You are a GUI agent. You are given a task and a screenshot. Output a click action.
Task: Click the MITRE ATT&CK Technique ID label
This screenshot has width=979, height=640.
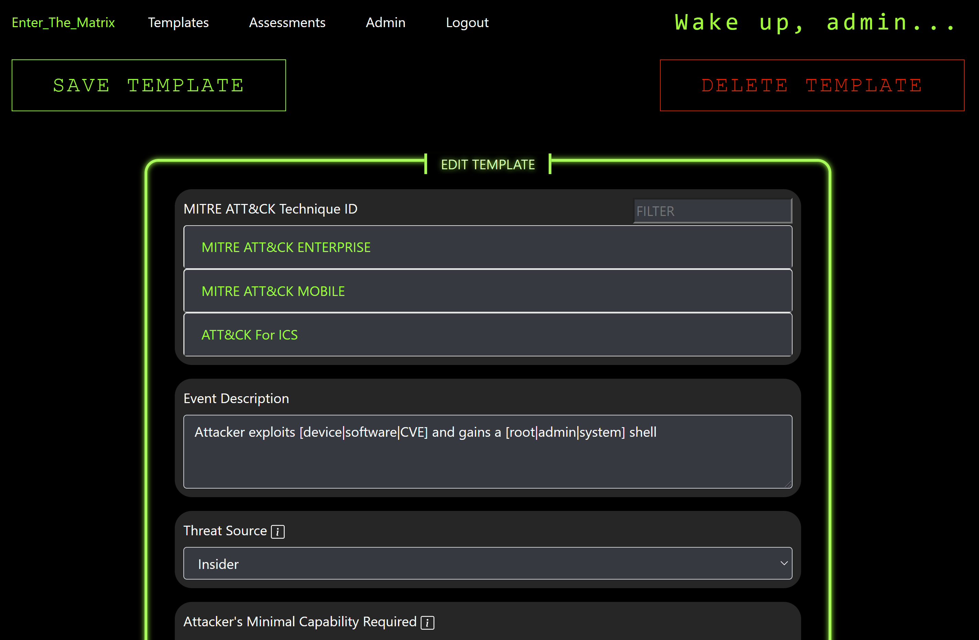(x=270, y=209)
